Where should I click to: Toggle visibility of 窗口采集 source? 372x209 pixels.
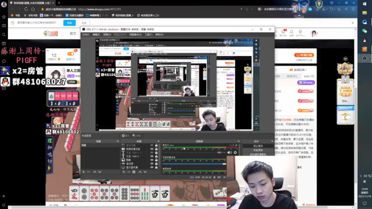(152, 145)
